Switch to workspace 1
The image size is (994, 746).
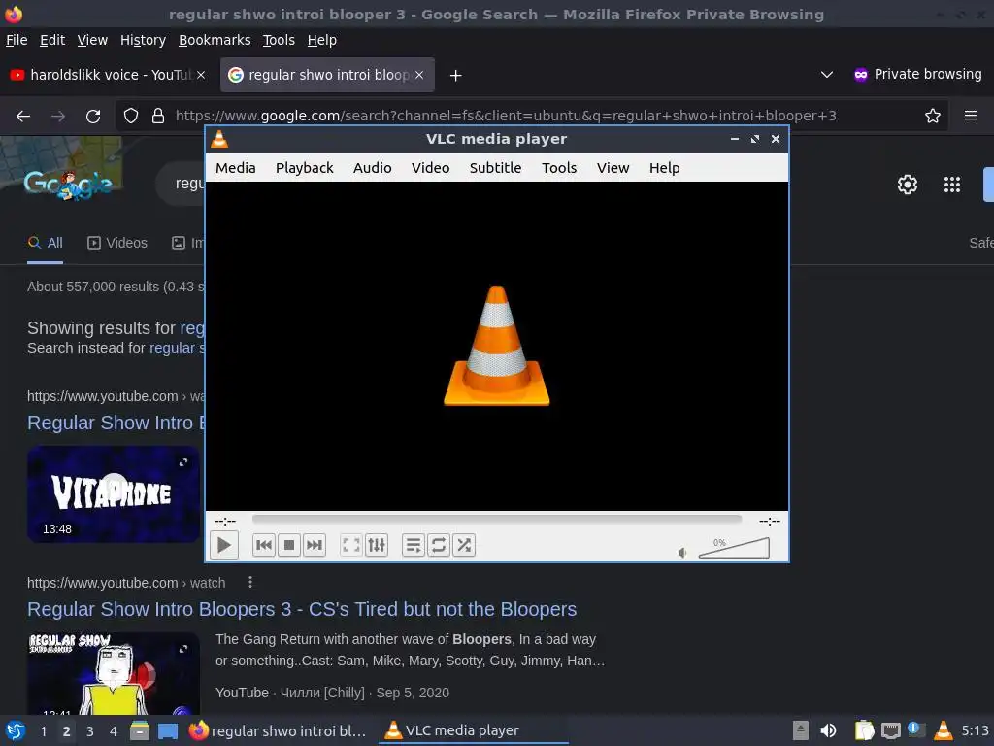43,731
